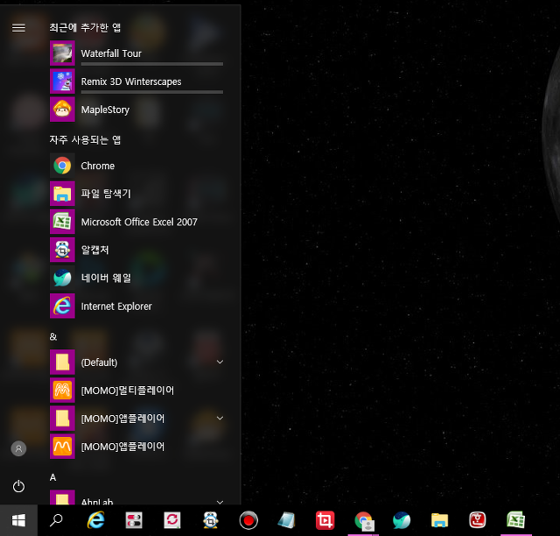Expand the Start menu hamburger button
This screenshot has height=536, width=560.
click(18, 27)
